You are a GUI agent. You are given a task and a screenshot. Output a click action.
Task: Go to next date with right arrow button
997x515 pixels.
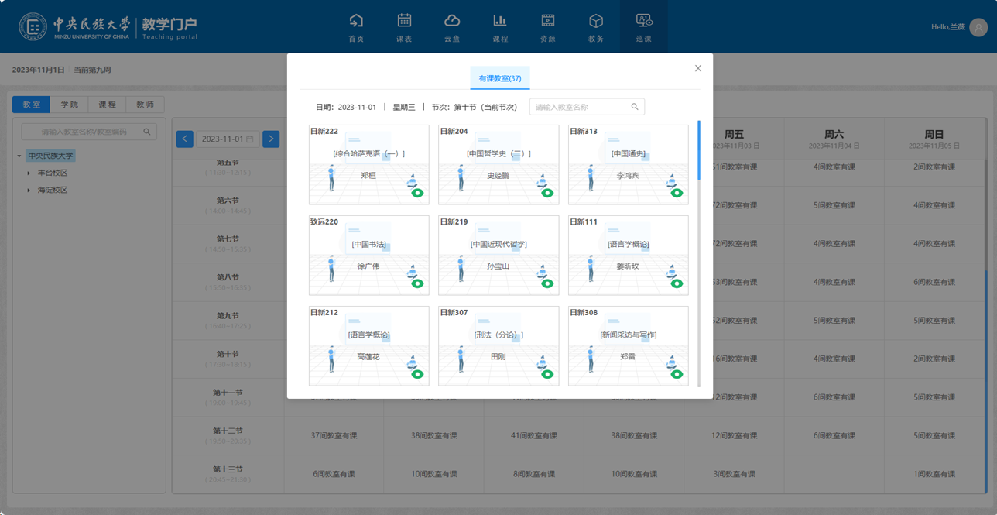pos(271,139)
